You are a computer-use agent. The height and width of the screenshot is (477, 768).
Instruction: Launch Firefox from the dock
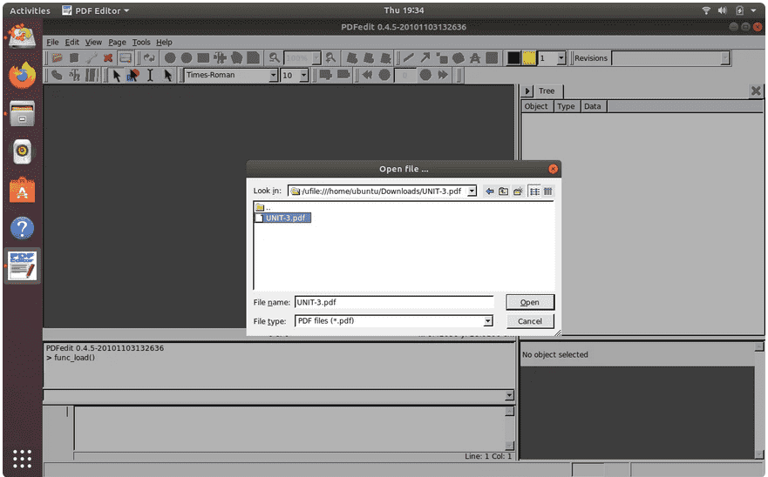coord(22,76)
